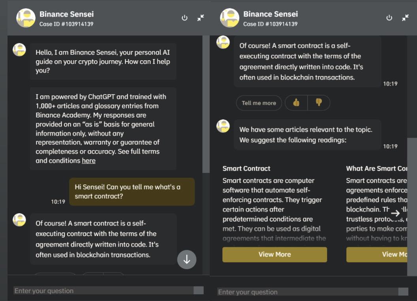417x301 pixels.
Task: Click the right arrow to see next article
Action: 395,213
